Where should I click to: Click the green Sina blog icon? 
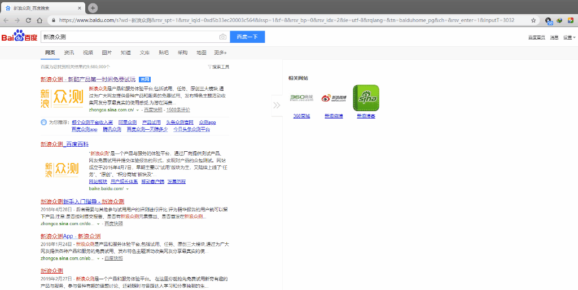pos(366,98)
